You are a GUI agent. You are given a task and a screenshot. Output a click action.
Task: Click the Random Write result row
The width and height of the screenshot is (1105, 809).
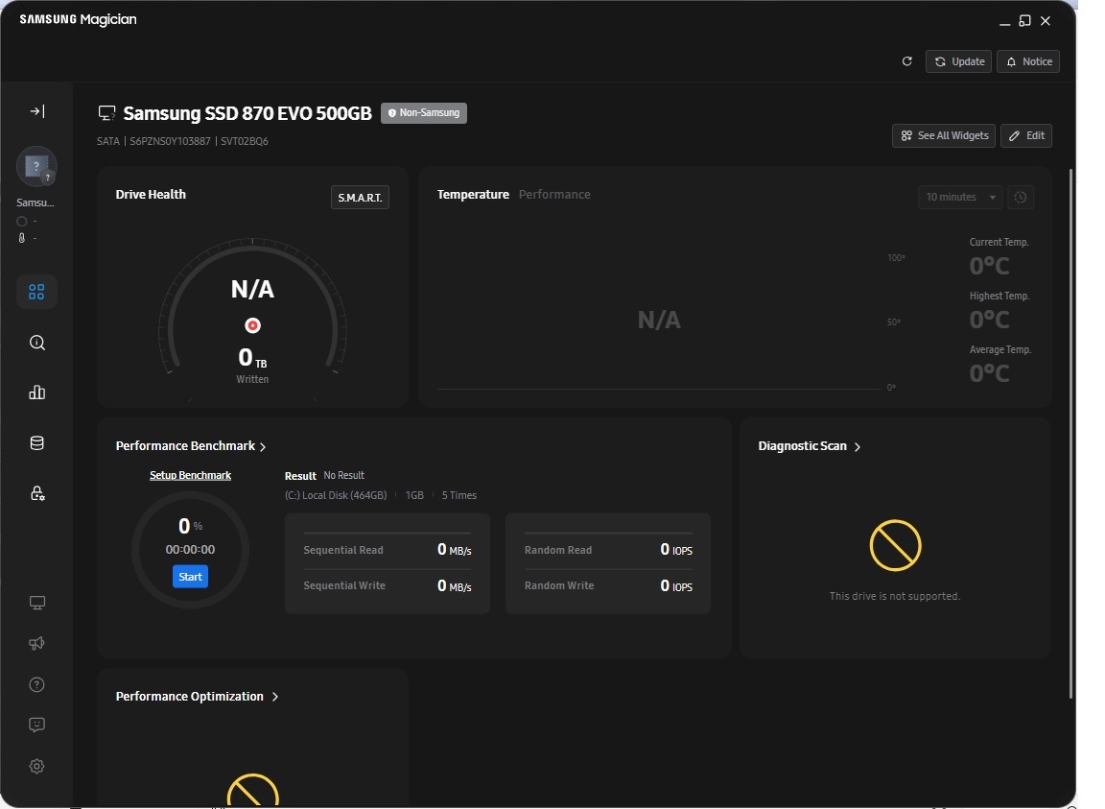(x=608, y=585)
